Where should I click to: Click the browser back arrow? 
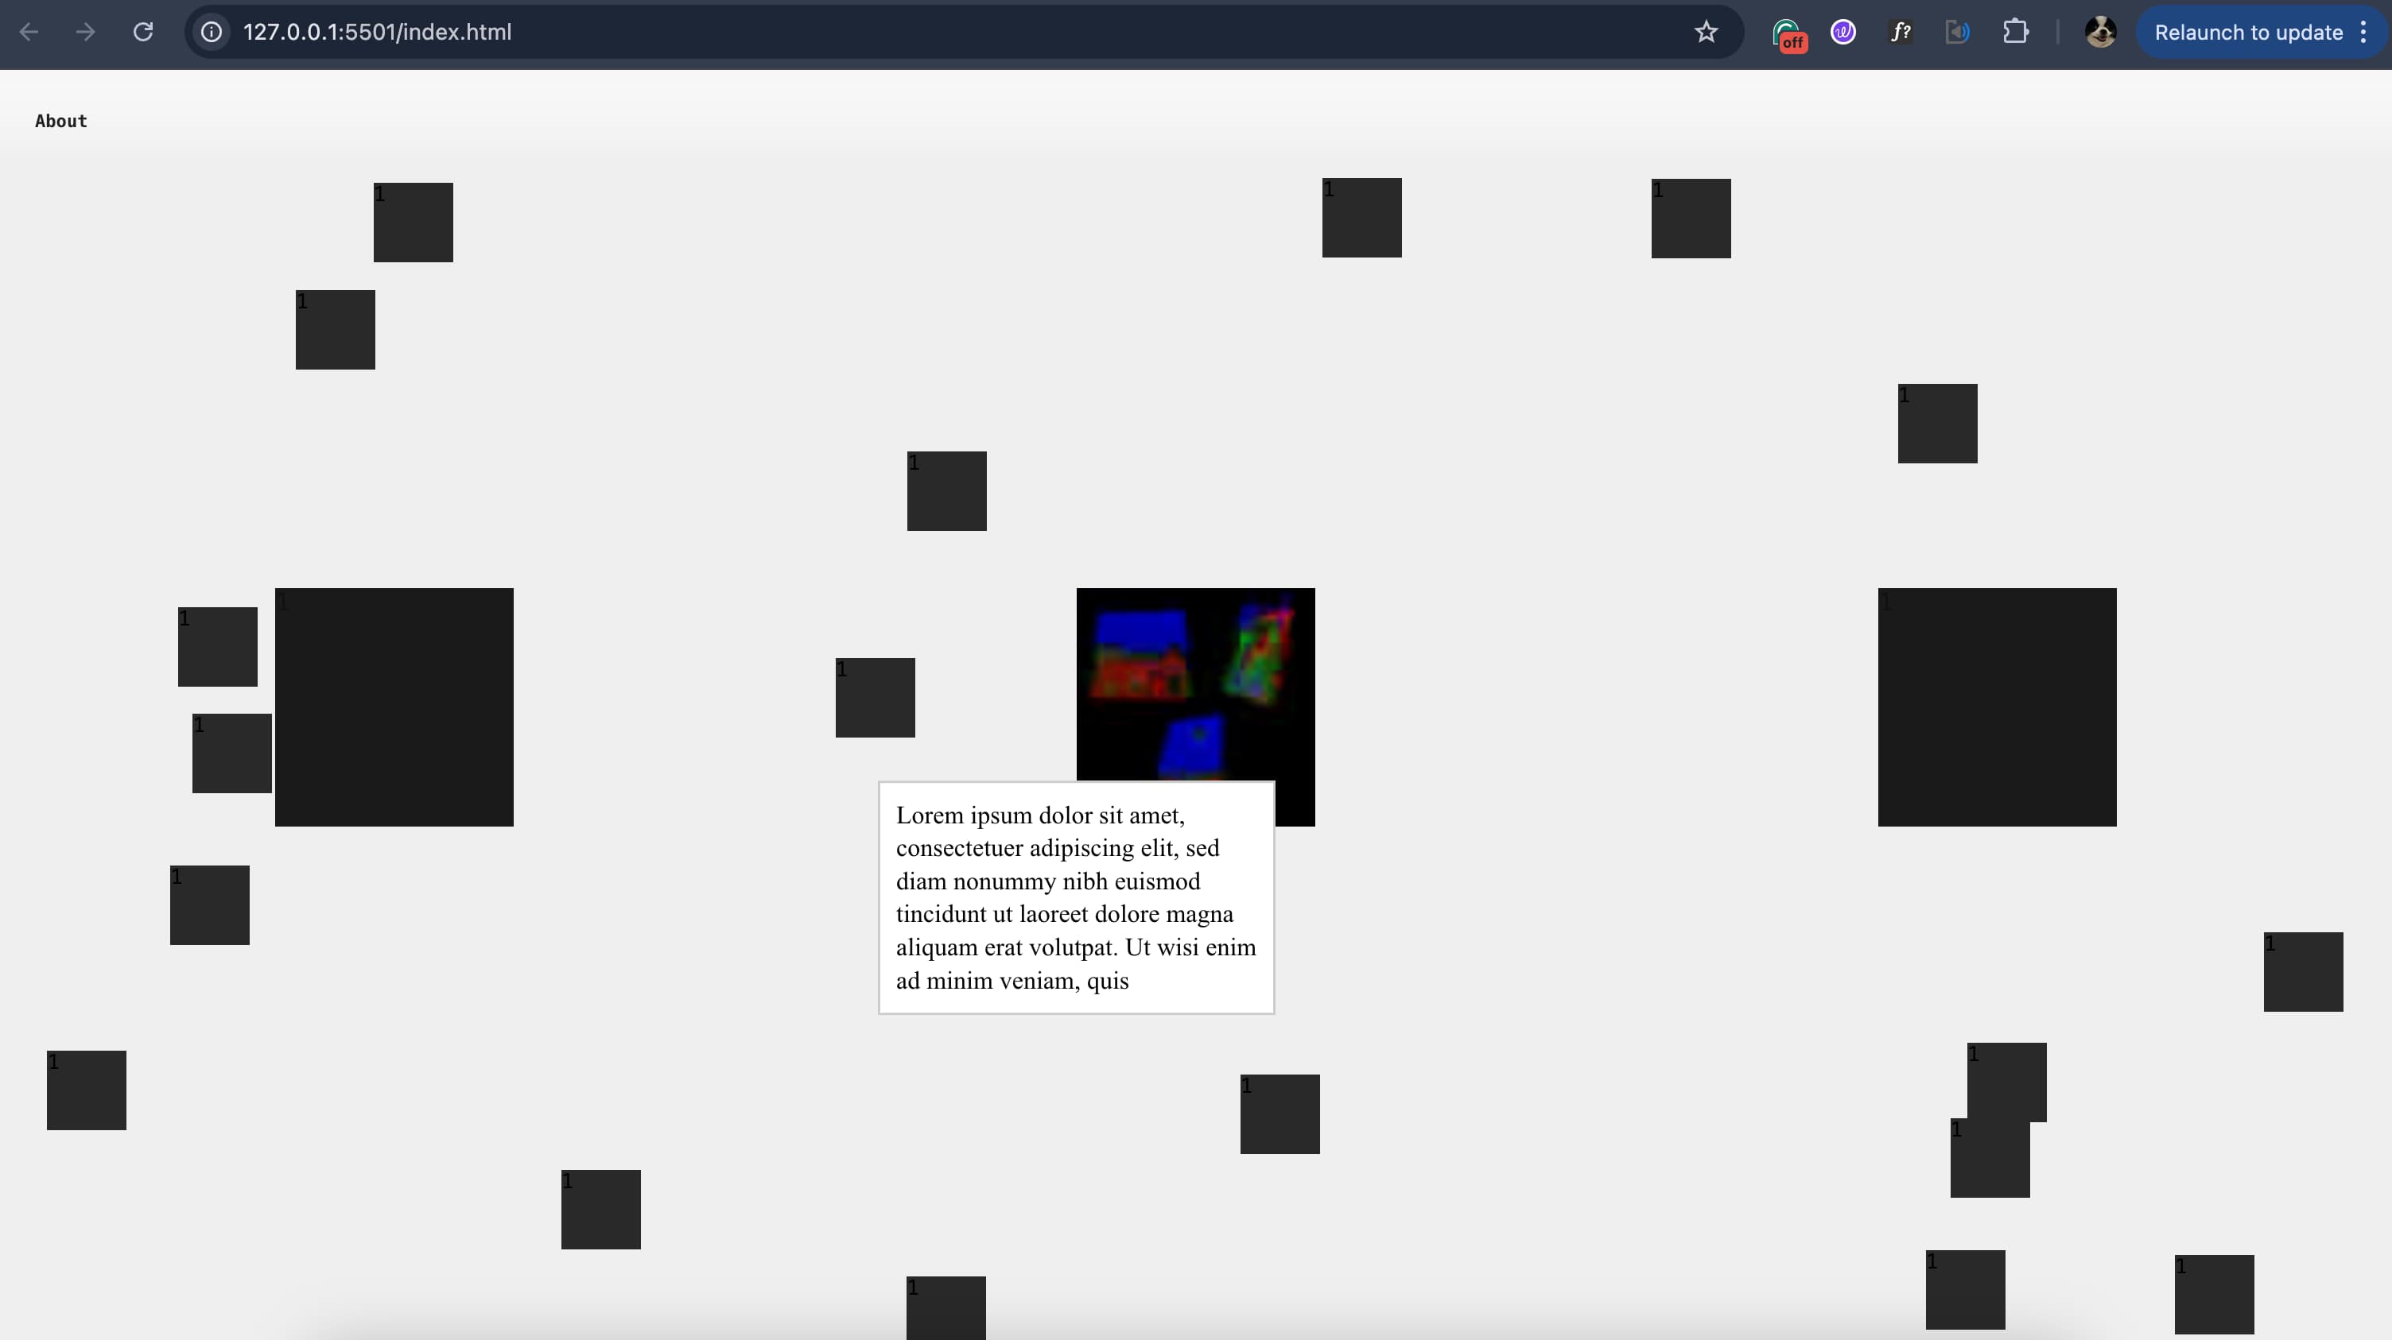(x=29, y=33)
